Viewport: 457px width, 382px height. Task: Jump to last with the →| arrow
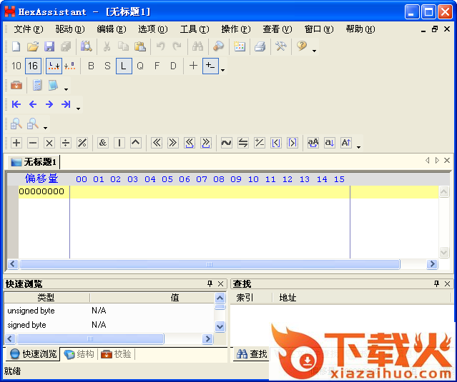[x=66, y=104]
